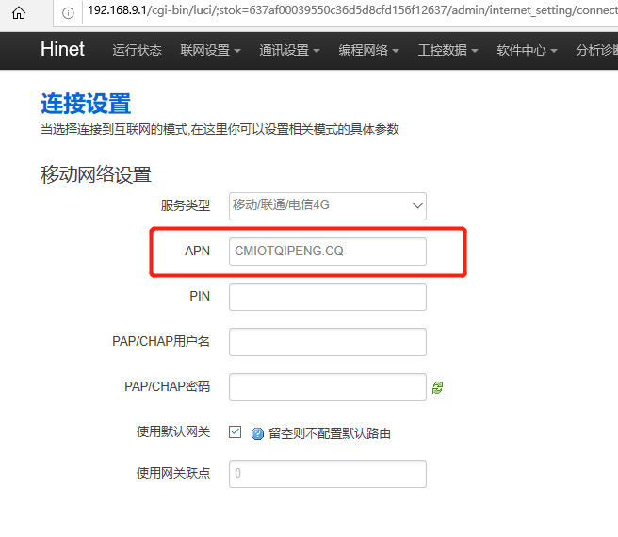Viewport: 618px width, 537px height.
Task: Click the browser URL address bar
Action: click(x=349, y=13)
